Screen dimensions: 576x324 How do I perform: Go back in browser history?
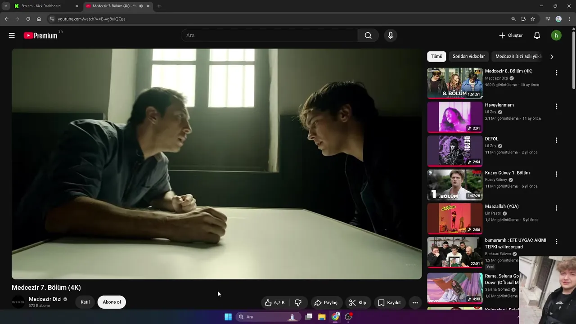[x=6, y=19]
